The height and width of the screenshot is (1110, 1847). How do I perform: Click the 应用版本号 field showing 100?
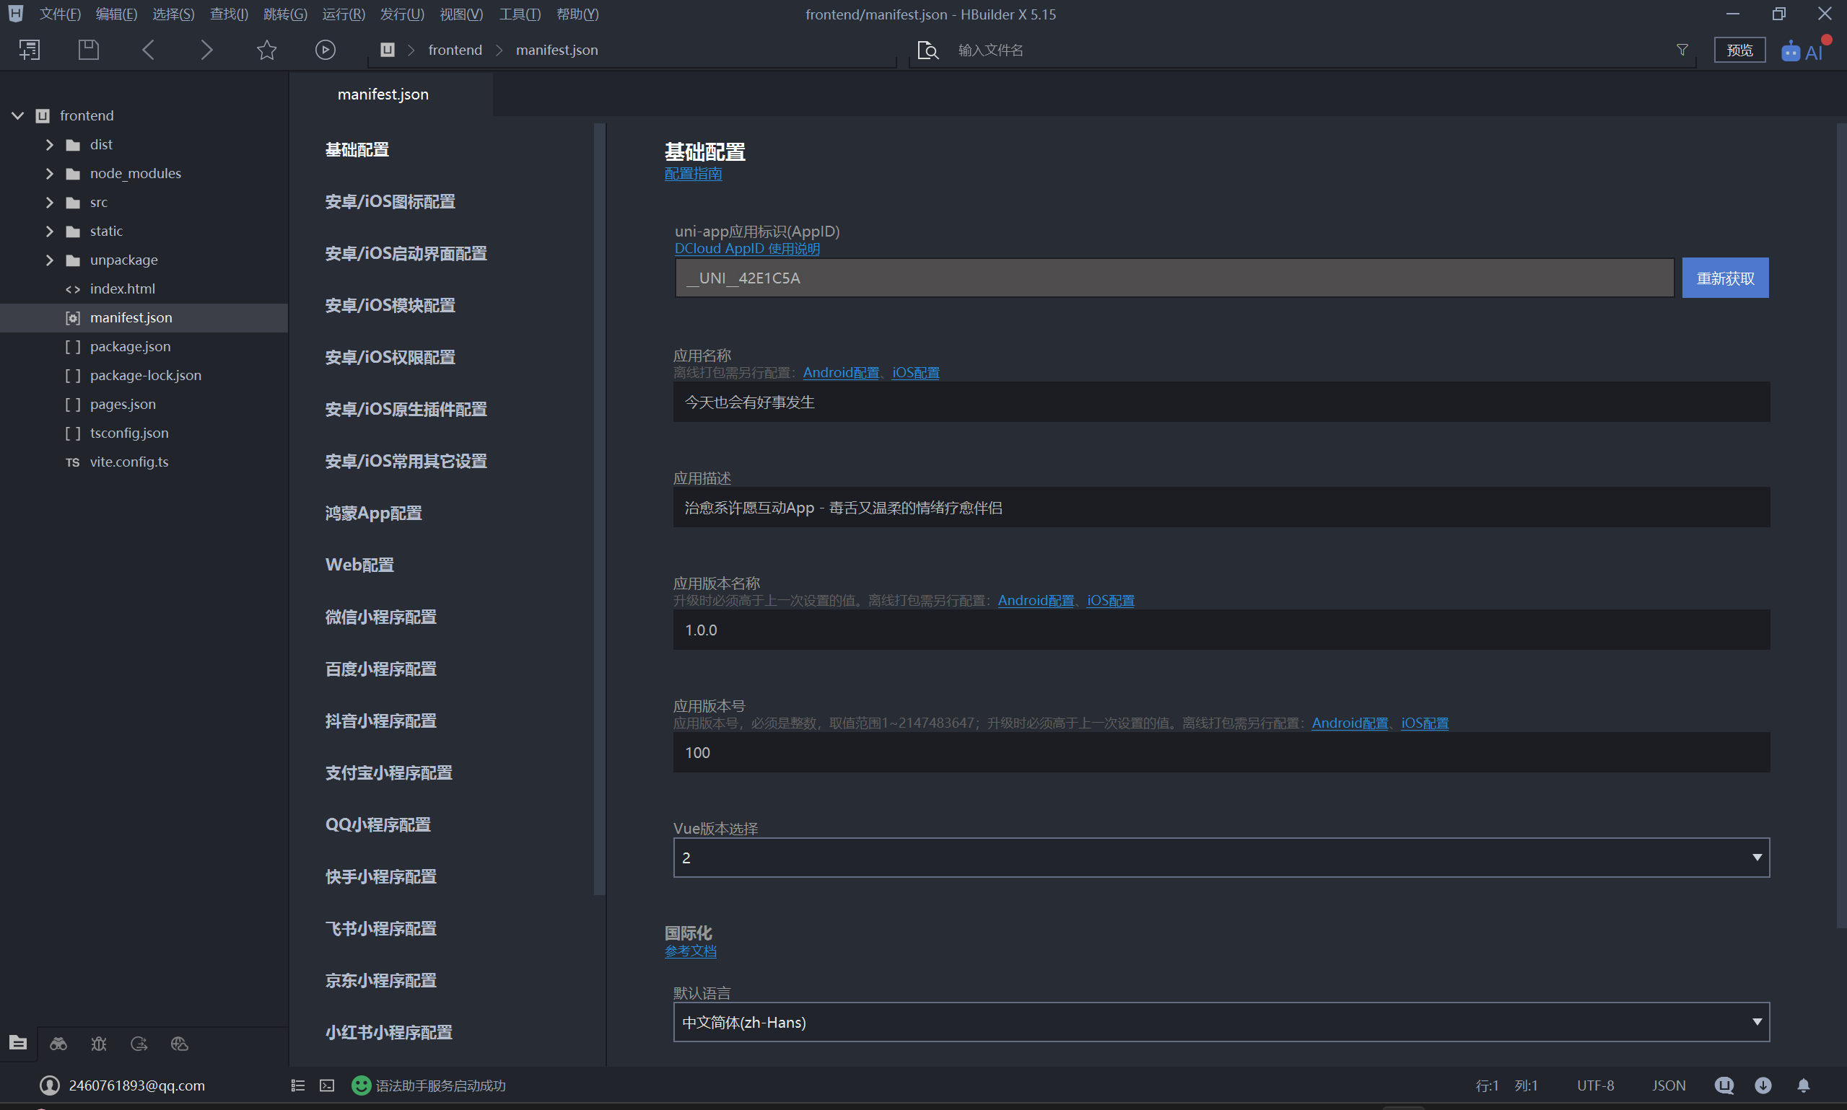point(1221,752)
